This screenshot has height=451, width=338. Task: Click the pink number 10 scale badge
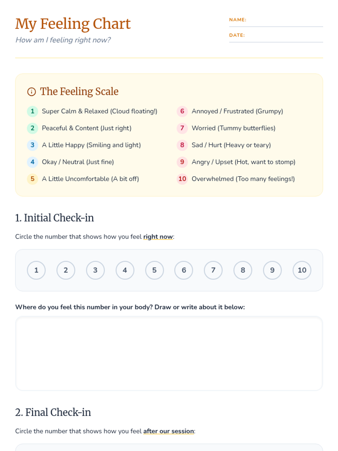click(x=182, y=179)
